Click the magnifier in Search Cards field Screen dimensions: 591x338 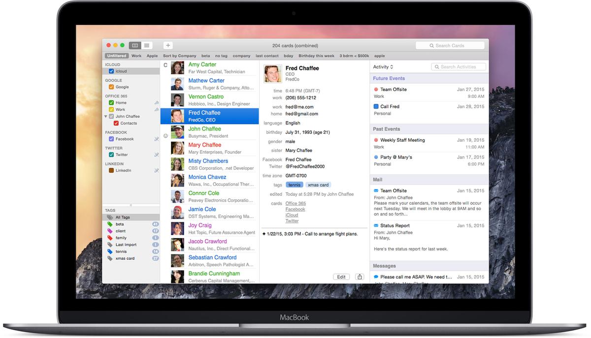432,46
